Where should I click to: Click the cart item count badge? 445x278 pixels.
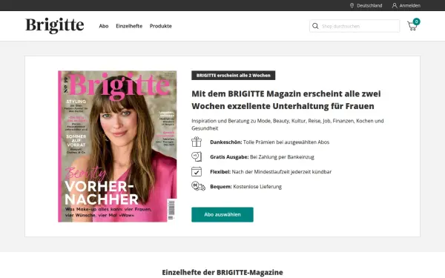pos(416,21)
